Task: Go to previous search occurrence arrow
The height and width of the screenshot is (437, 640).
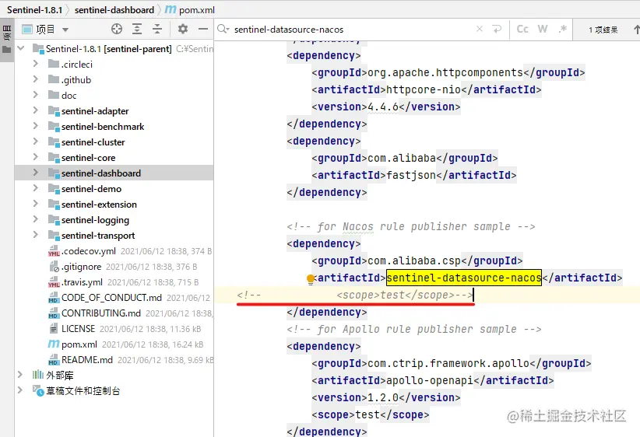Action: point(636,30)
